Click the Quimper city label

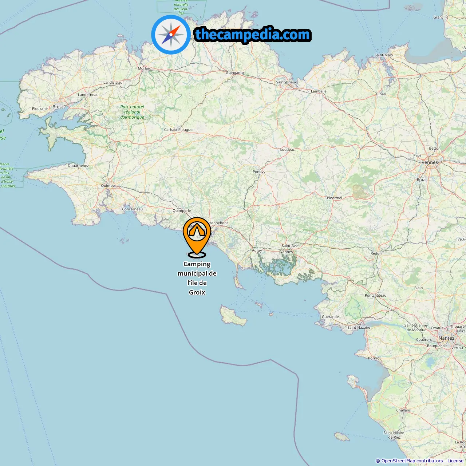[108, 186]
